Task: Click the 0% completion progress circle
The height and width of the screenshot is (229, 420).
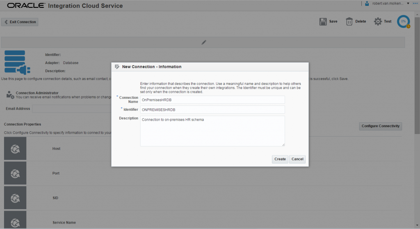Action: tap(403, 21)
